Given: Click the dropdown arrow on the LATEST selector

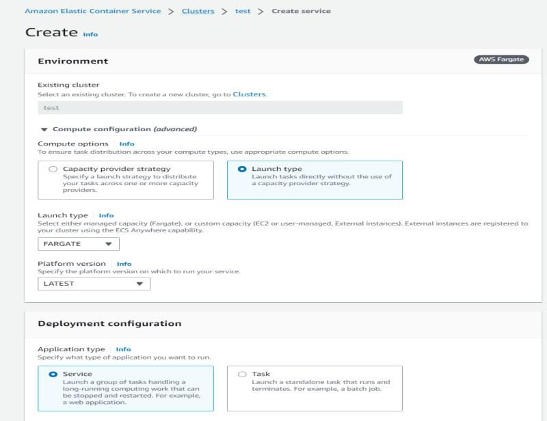Looking at the screenshot, I should (x=139, y=284).
